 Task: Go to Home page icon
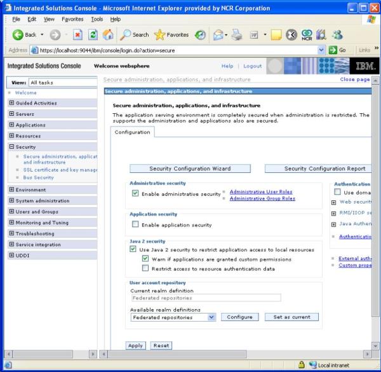pyautogui.click(x=108, y=35)
